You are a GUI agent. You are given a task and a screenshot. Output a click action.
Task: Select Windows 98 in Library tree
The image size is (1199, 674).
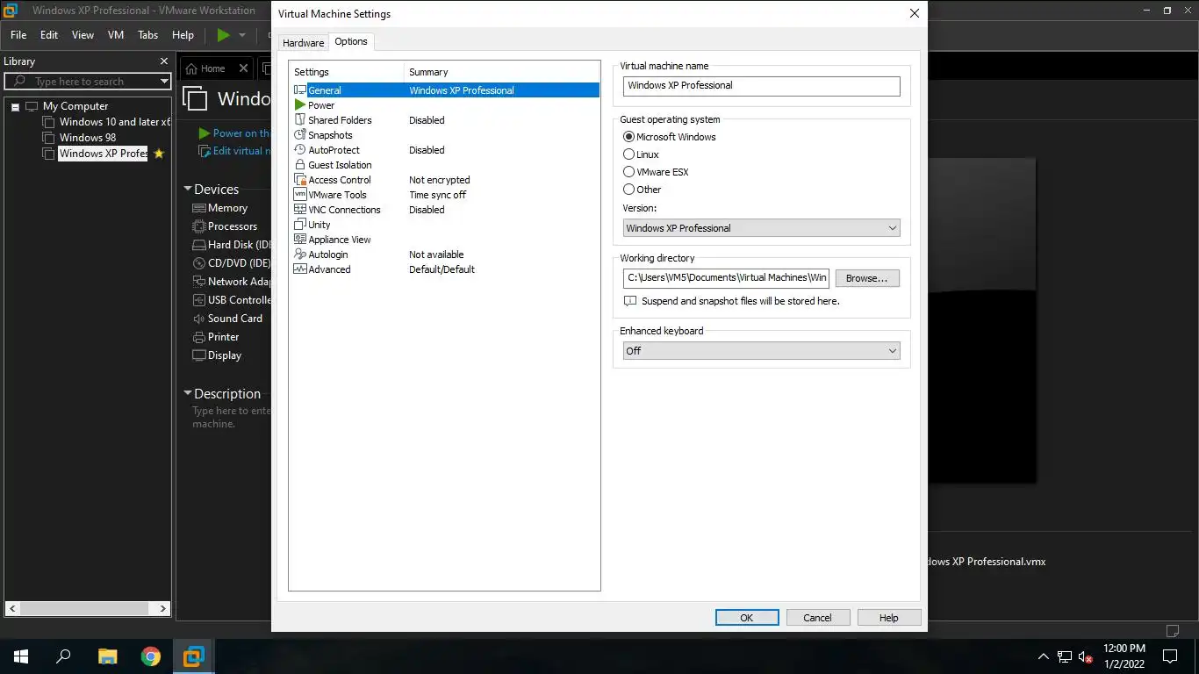88,138
